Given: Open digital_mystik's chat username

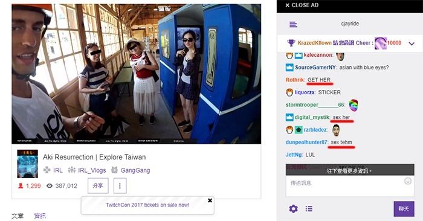Looking at the screenshot, I should 312,117.
